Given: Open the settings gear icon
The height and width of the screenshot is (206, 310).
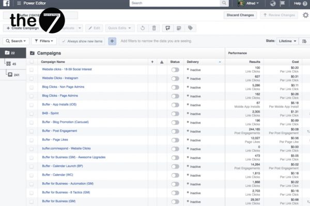Looking at the screenshot, I should point(305,15).
